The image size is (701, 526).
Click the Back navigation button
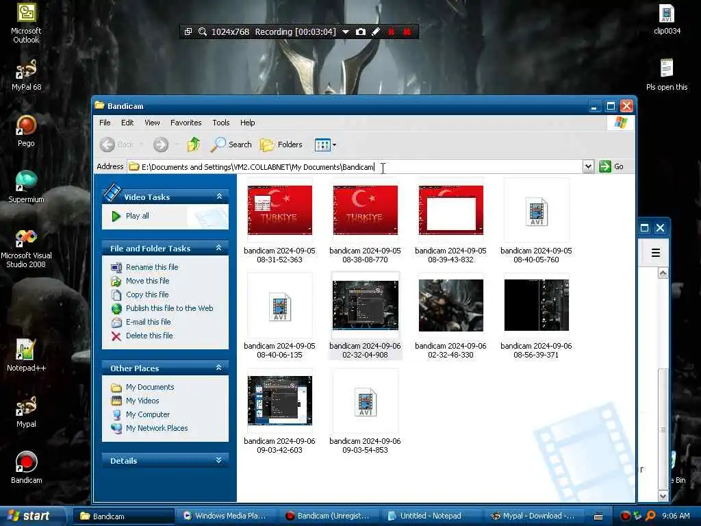pyautogui.click(x=116, y=145)
